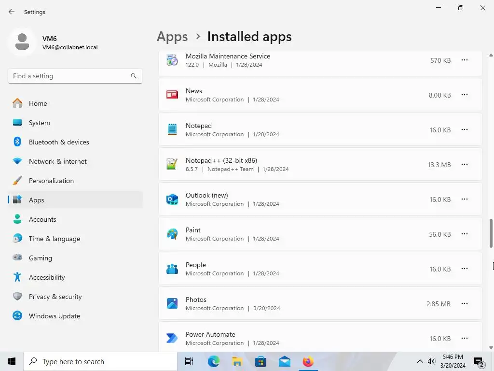Open the Windows Start menu
Screen dimensions: 494x371
(x=12, y=361)
